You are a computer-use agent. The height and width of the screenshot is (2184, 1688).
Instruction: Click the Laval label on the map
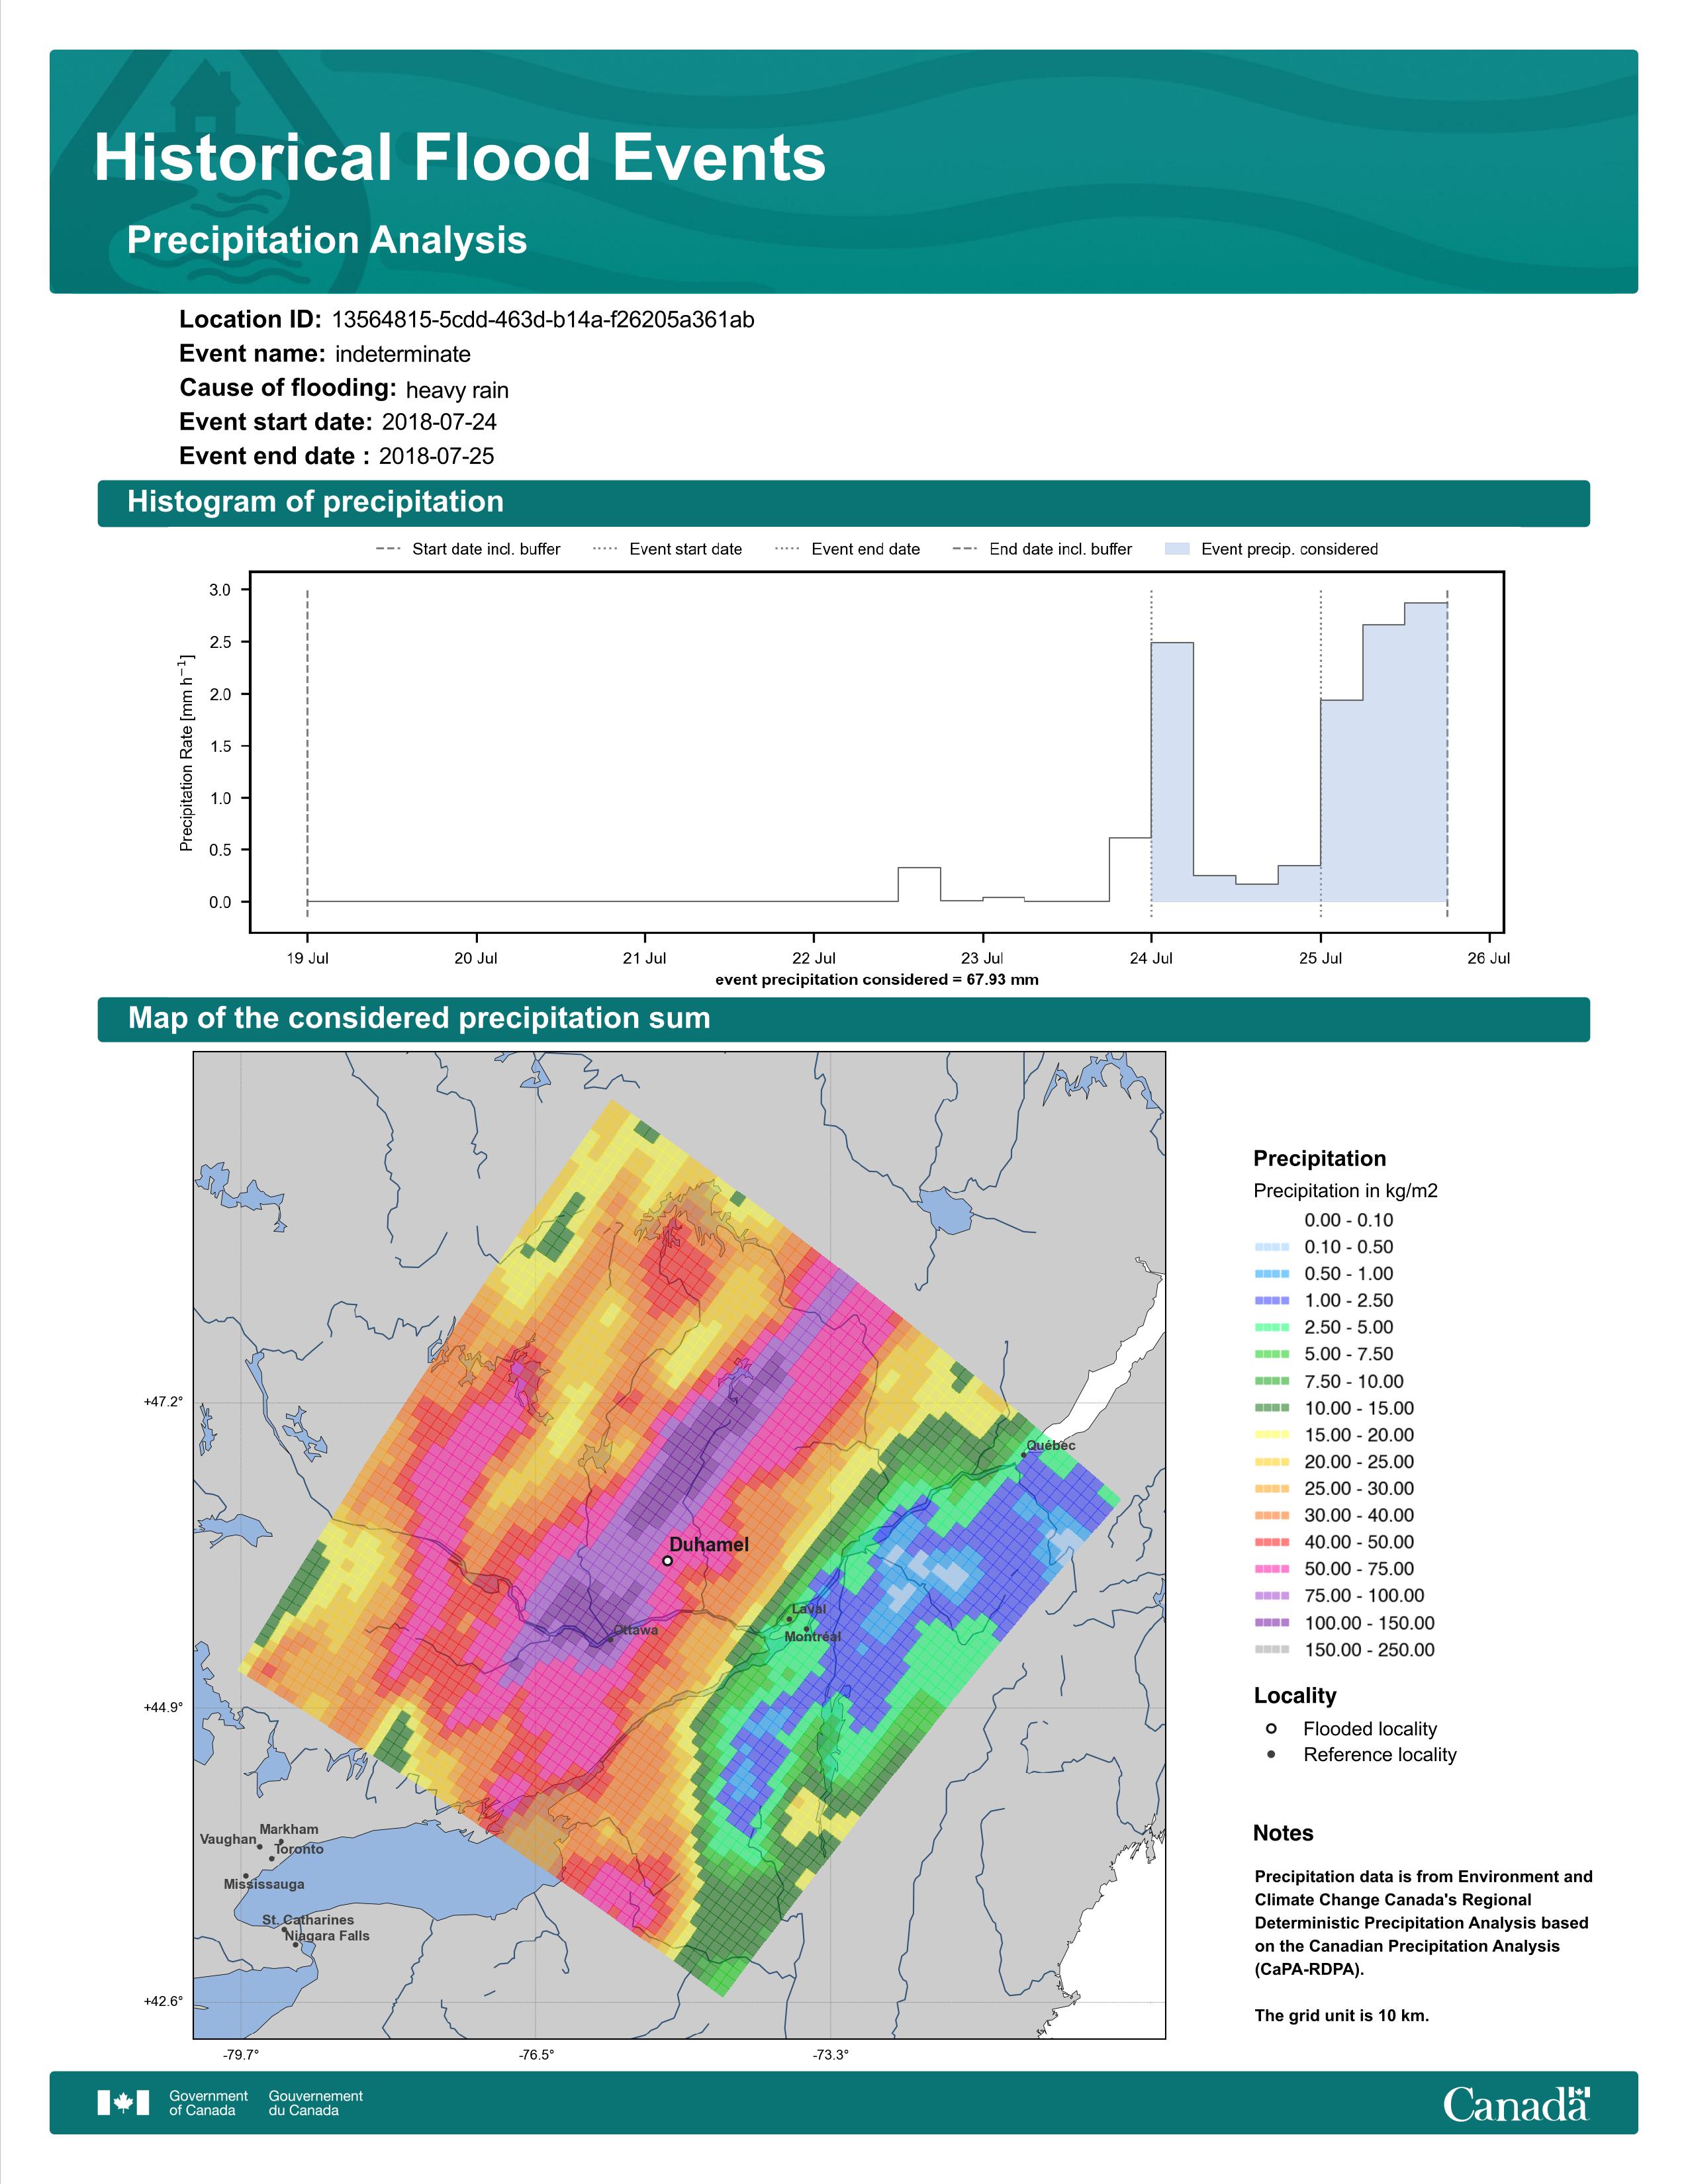coord(809,1609)
